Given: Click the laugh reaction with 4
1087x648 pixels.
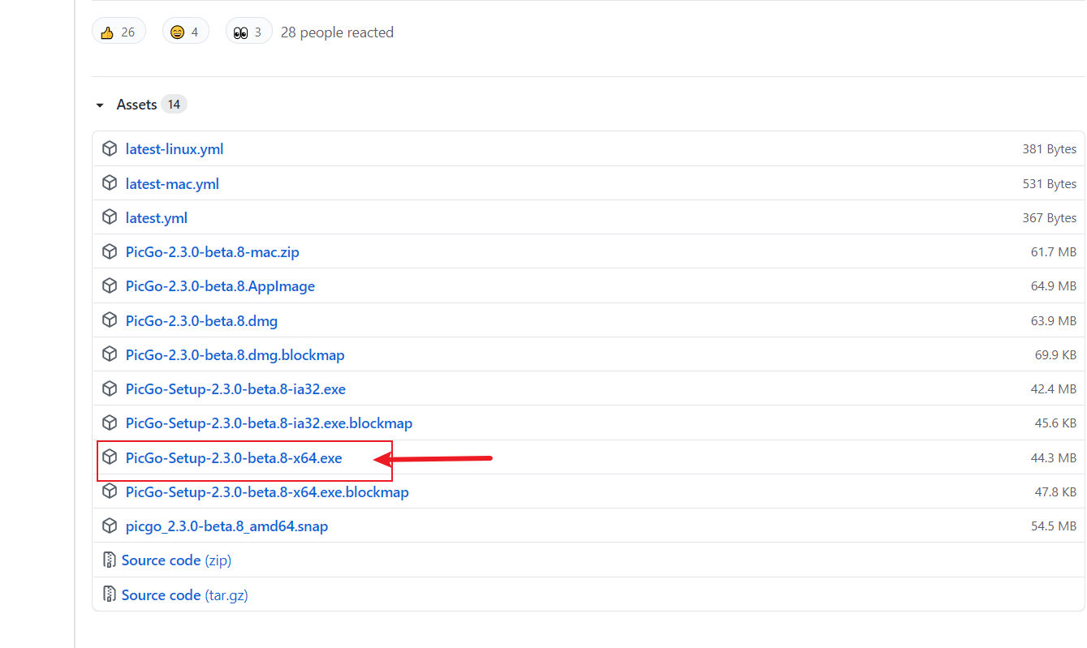Looking at the screenshot, I should [185, 32].
